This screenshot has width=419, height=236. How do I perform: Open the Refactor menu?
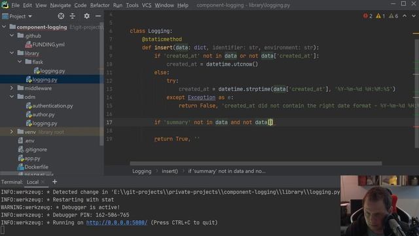(x=100, y=5)
